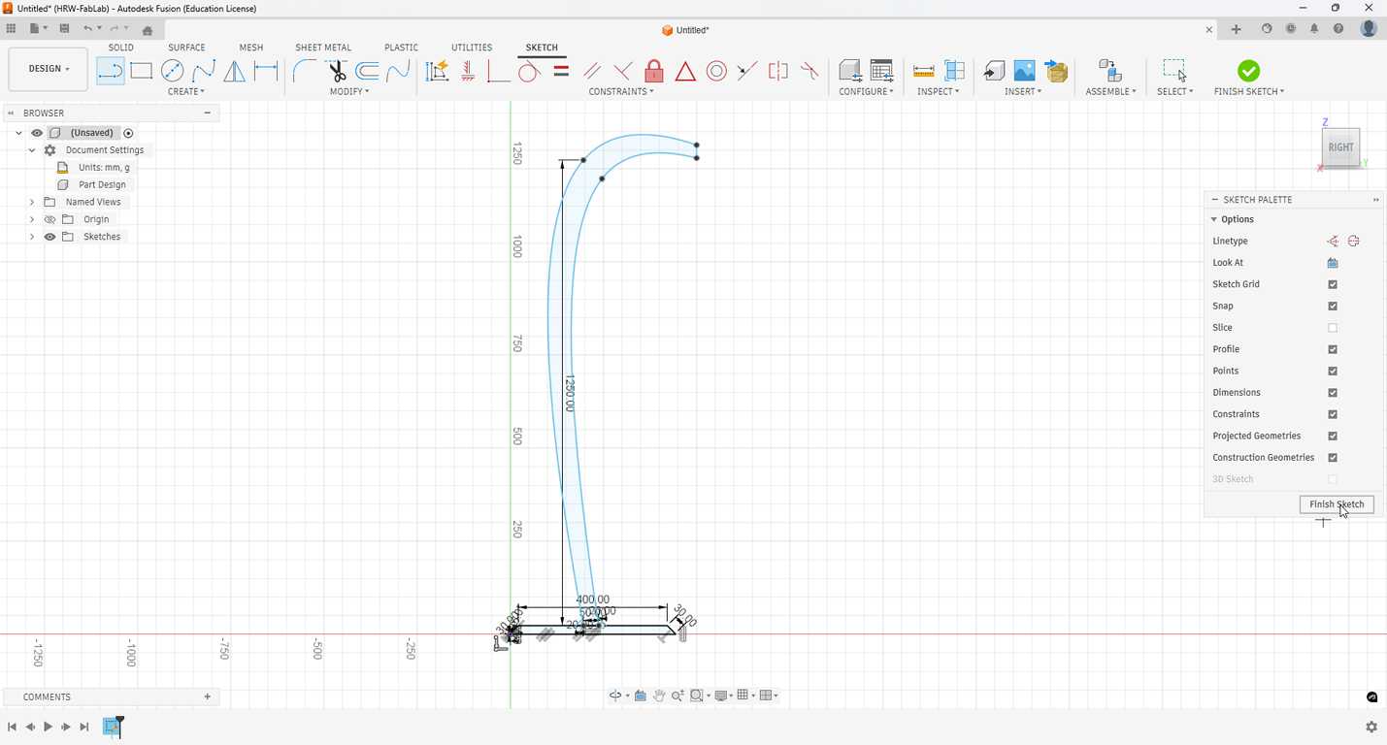Expand the Sketches folder
1387x745 pixels.
pos(32,237)
